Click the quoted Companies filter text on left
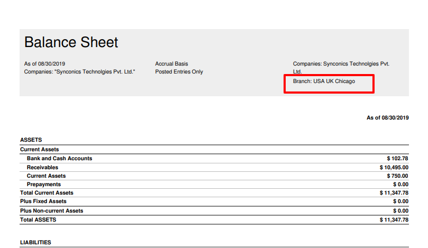 click(x=79, y=72)
